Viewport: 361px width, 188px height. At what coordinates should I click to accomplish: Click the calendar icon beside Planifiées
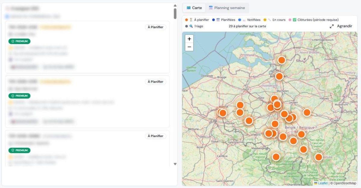[x=218, y=20]
